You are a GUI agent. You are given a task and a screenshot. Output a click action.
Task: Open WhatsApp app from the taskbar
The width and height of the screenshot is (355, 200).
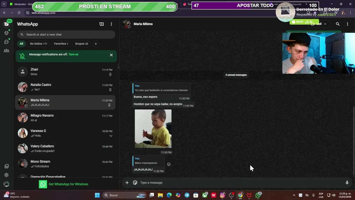(x=258, y=195)
